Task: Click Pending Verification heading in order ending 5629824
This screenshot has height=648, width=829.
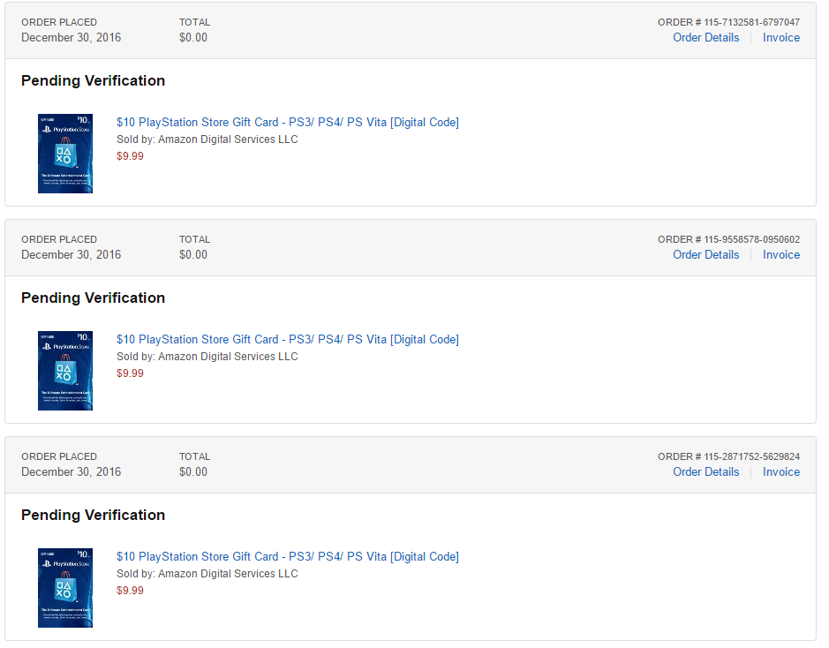Action: [93, 515]
